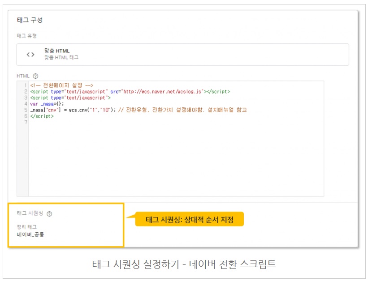The image size is (368, 281).
Task: Select the 맞춤 HTML tag type box
Action: coord(182,55)
